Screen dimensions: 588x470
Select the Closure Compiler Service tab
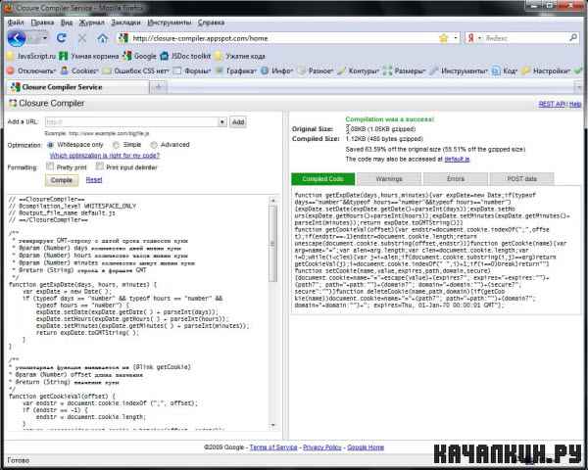pyautogui.click(x=78, y=87)
